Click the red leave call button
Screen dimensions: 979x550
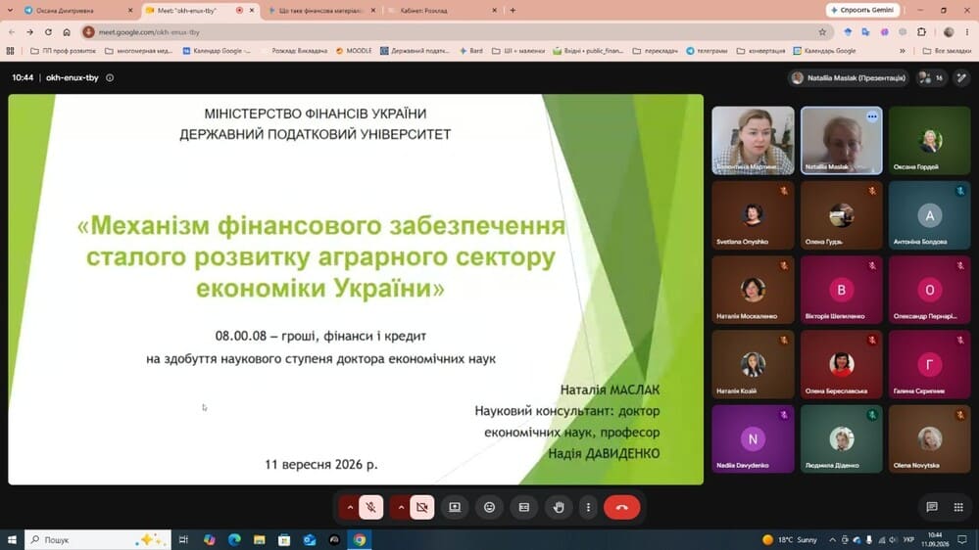coord(622,508)
